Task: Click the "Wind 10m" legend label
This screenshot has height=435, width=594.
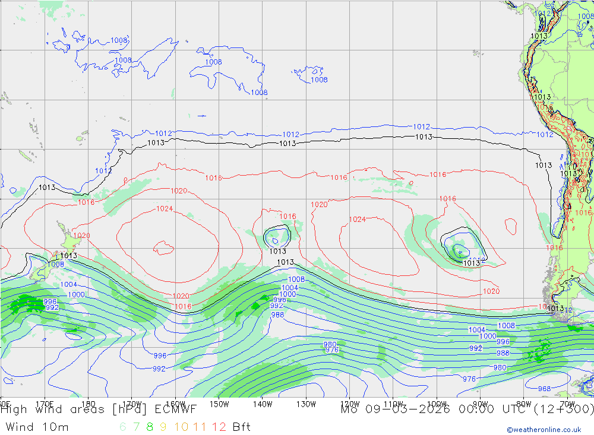Action: 37,427
